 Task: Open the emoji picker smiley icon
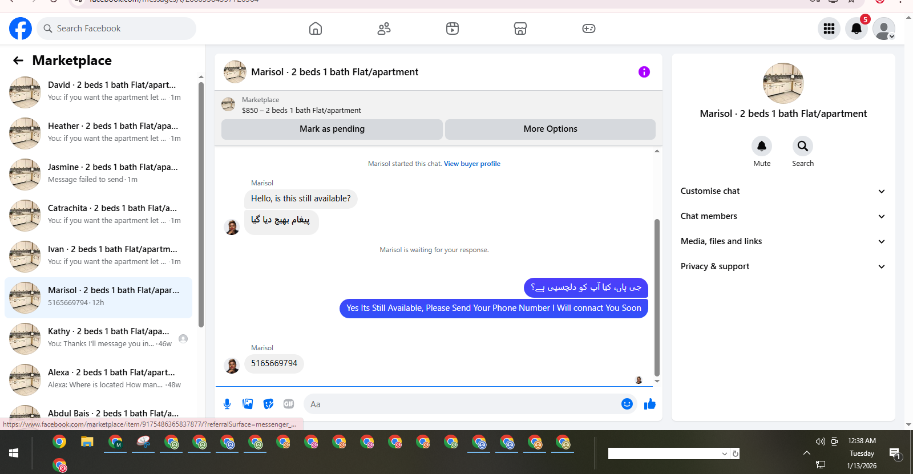(x=627, y=404)
